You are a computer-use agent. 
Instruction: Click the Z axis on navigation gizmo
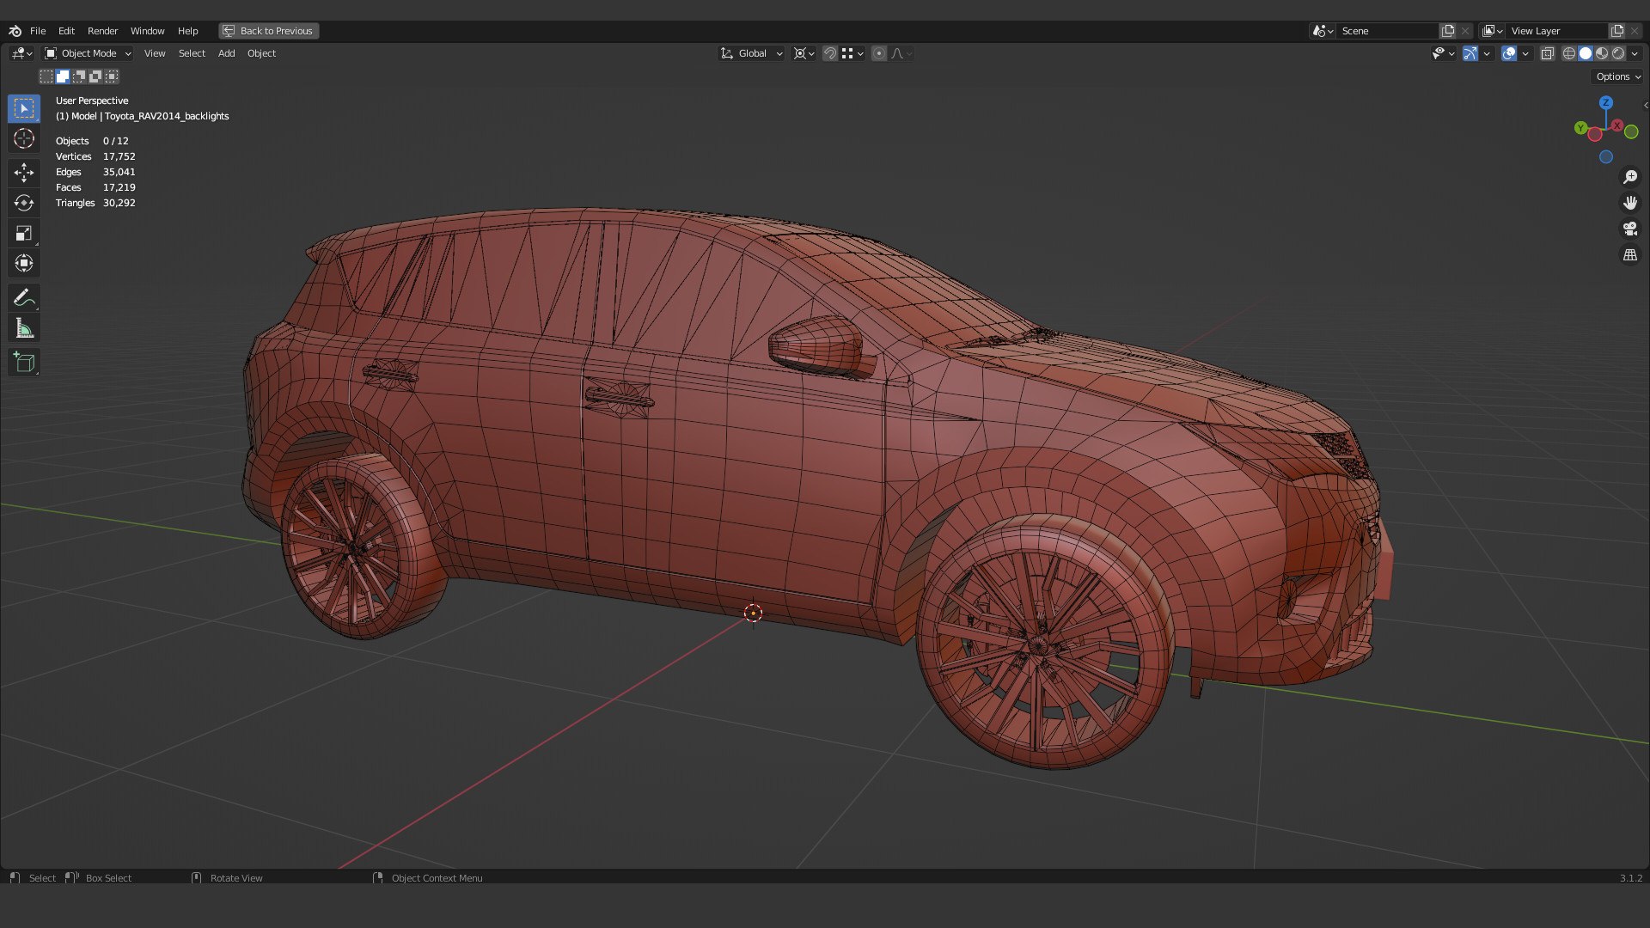coord(1606,102)
